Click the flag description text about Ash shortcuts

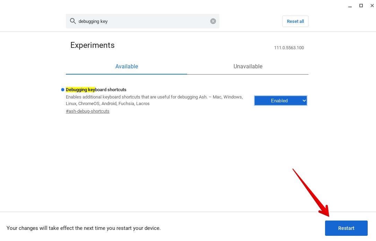(x=154, y=100)
